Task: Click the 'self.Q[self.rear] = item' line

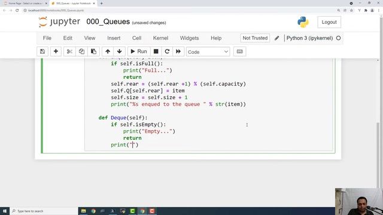Action: [148, 91]
